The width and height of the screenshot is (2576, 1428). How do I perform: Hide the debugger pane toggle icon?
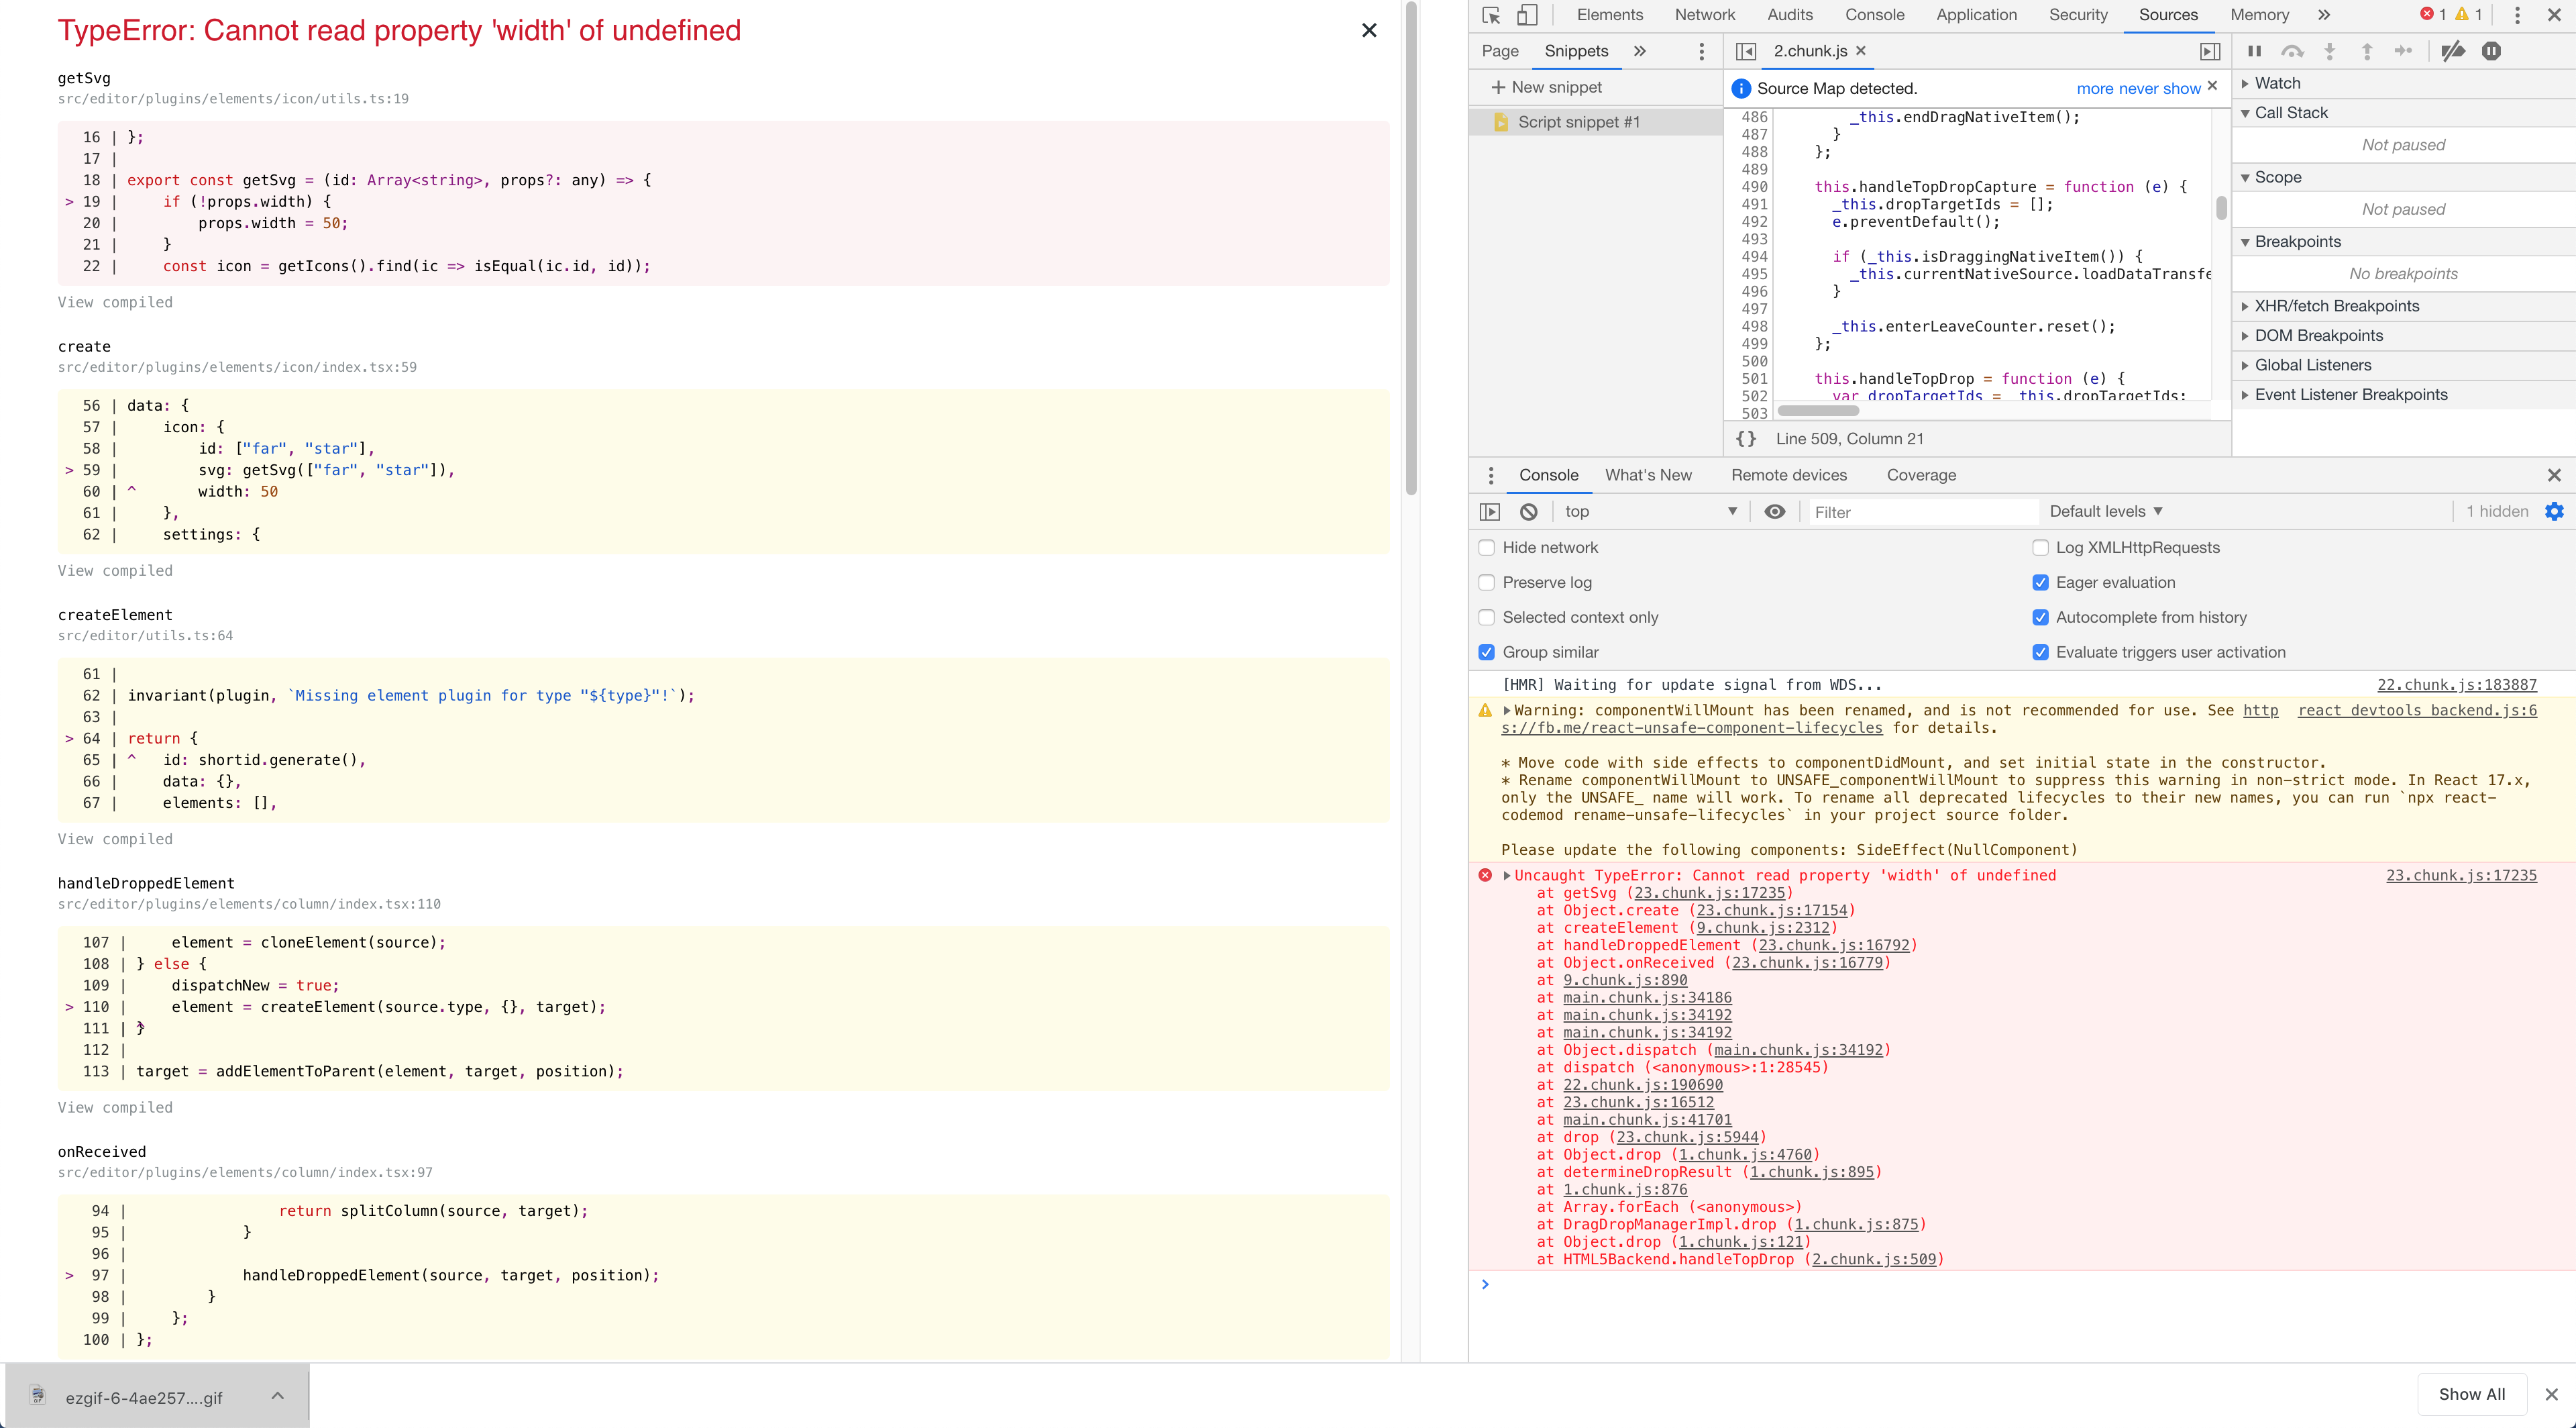point(2210,51)
